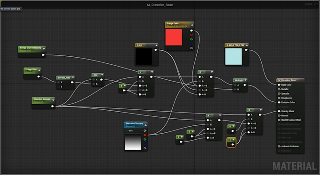Image resolution: width=320 pixels, height=175 pixels.
Task: Select the Fringe Glow Intensity node title
Action: [x=31, y=48]
